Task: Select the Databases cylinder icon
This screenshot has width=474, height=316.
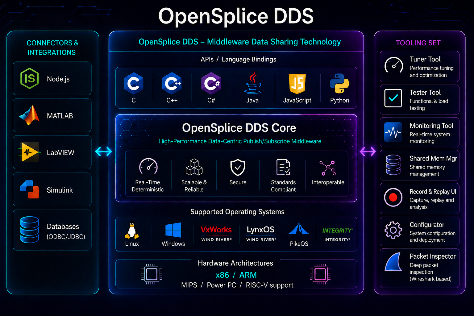Action: point(30,230)
